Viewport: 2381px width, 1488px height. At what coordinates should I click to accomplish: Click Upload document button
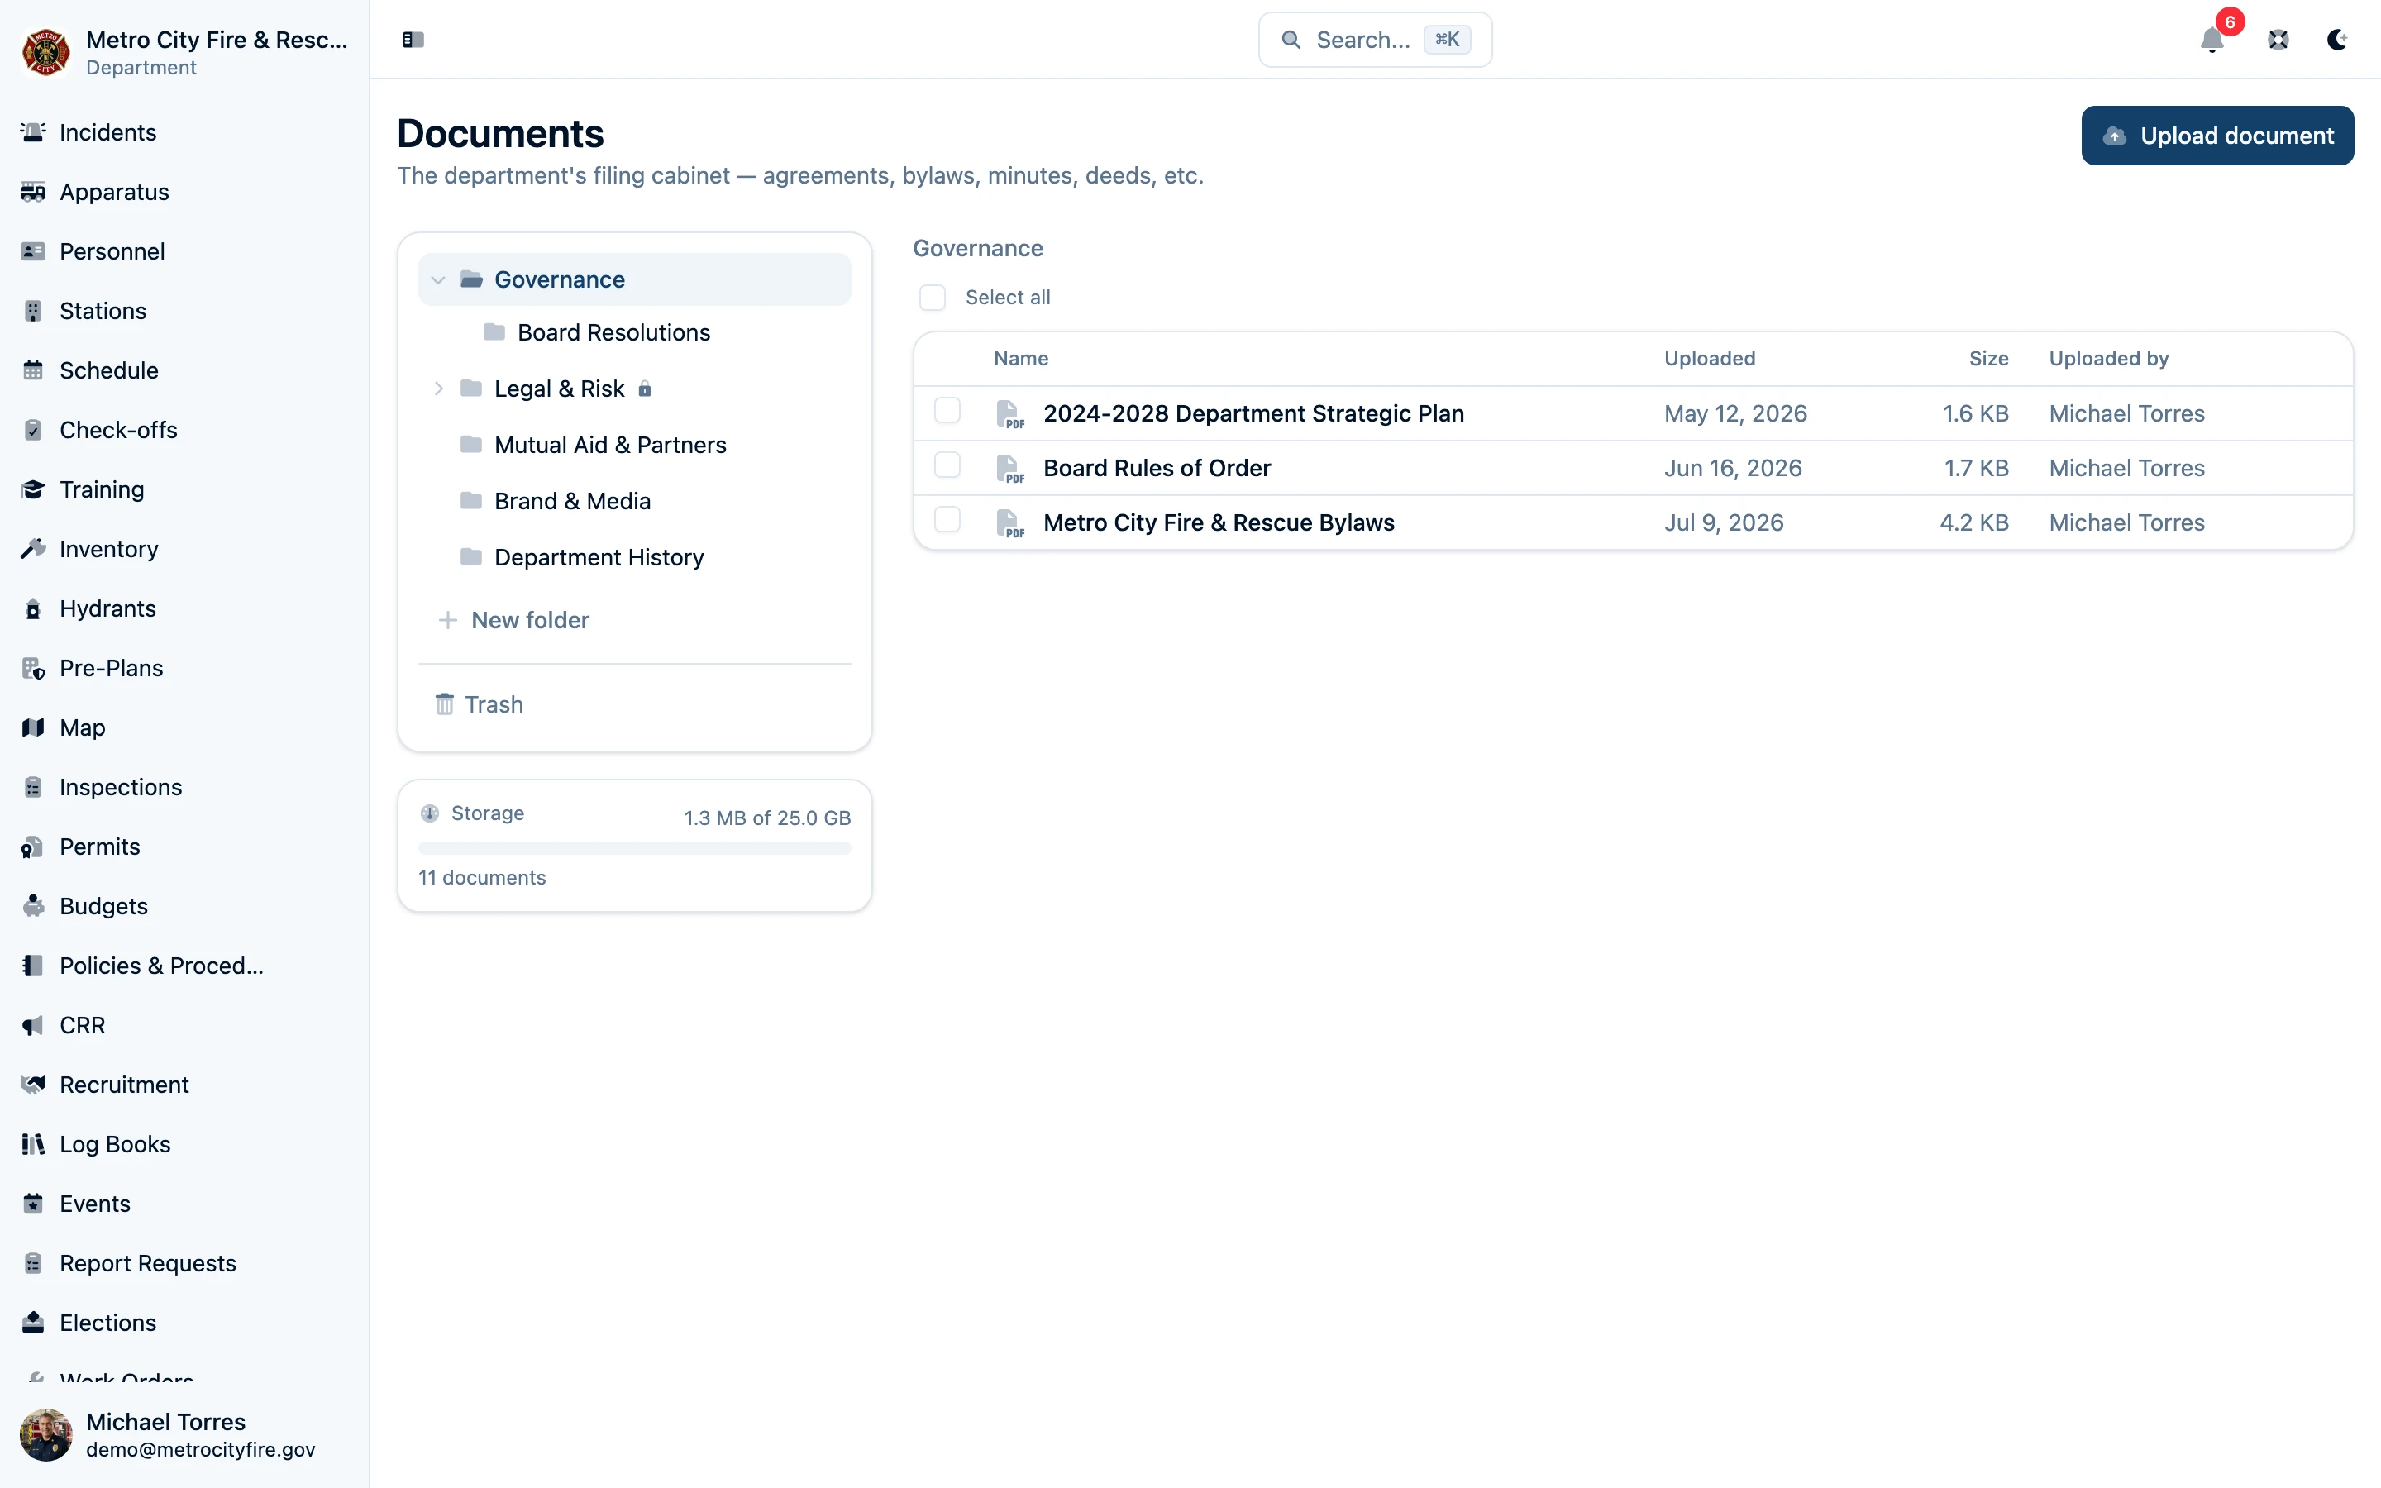[x=2217, y=136]
